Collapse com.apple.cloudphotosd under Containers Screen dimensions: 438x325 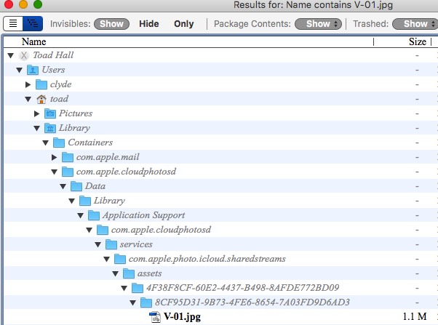(x=54, y=172)
